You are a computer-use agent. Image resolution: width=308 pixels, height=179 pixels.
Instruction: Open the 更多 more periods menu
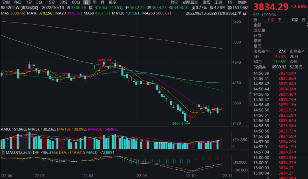point(112,2)
